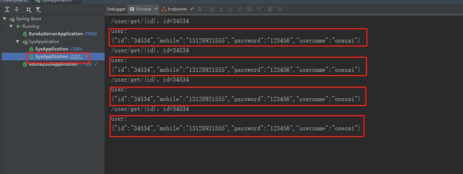This screenshot has width=463, height=174.
Task: Click the Drop Frame debugger icon
Action: (249, 9)
